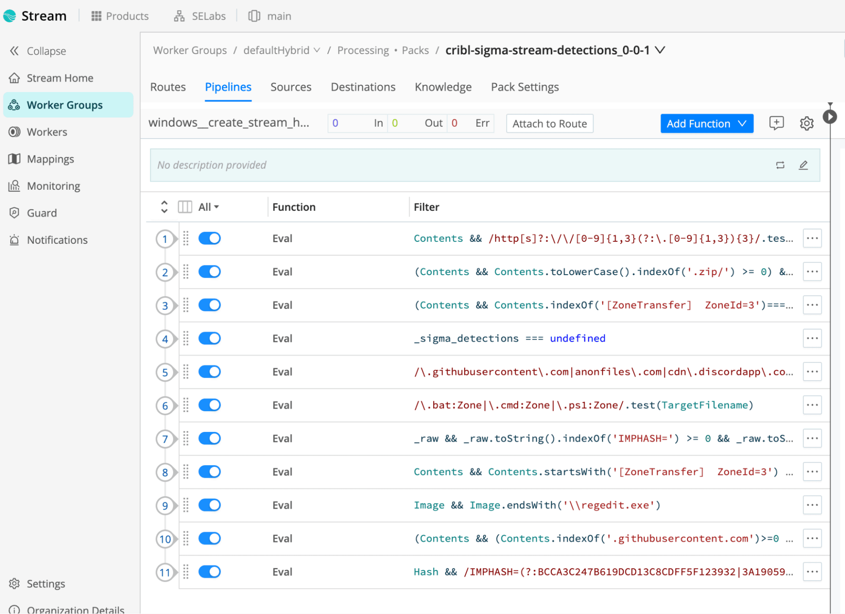The image size is (845, 614).
Task: Disable the toggle for function 1
Action: click(x=210, y=238)
